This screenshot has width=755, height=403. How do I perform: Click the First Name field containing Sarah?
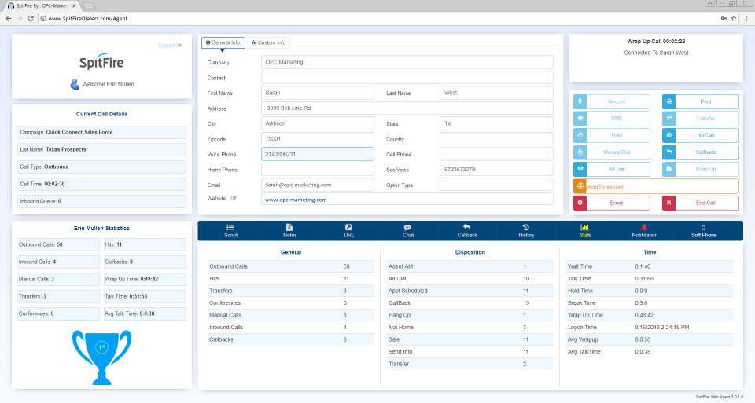click(x=317, y=93)
